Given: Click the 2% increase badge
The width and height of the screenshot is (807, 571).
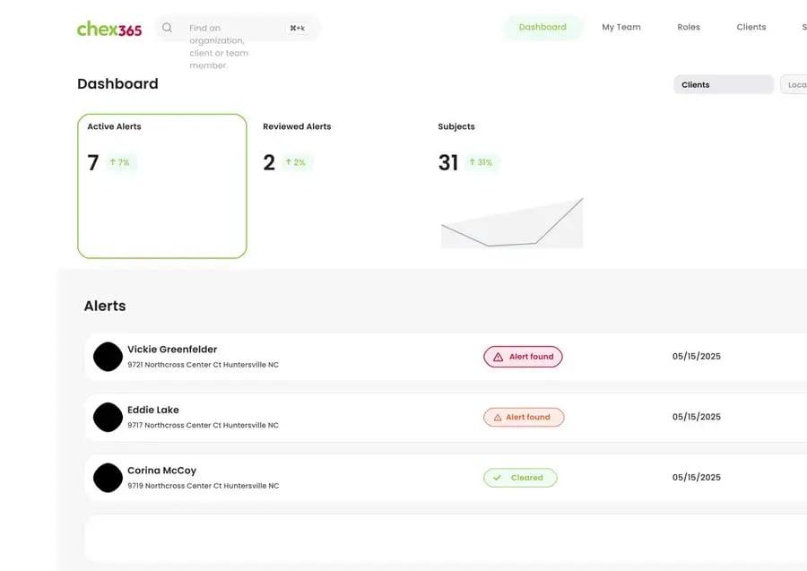Looking at the screenshot, I should (x=297, y=162).
